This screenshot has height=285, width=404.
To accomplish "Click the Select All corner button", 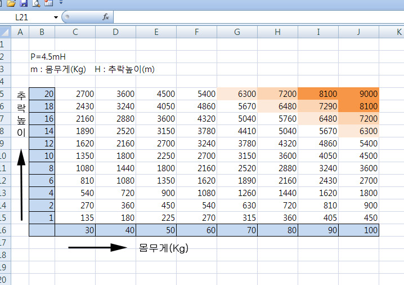I will coord(5,32).
